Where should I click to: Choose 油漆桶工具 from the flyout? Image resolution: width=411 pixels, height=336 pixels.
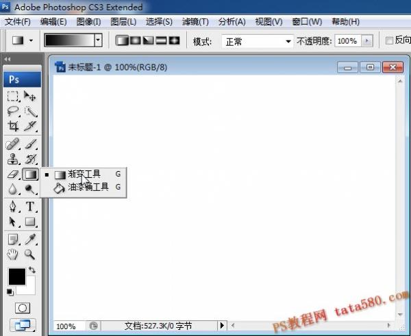[x=84, y=188]
